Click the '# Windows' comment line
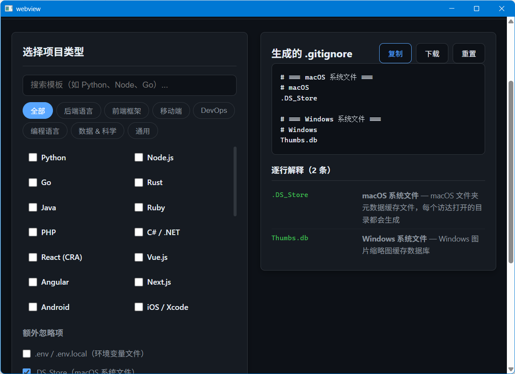 click(299, 130)
